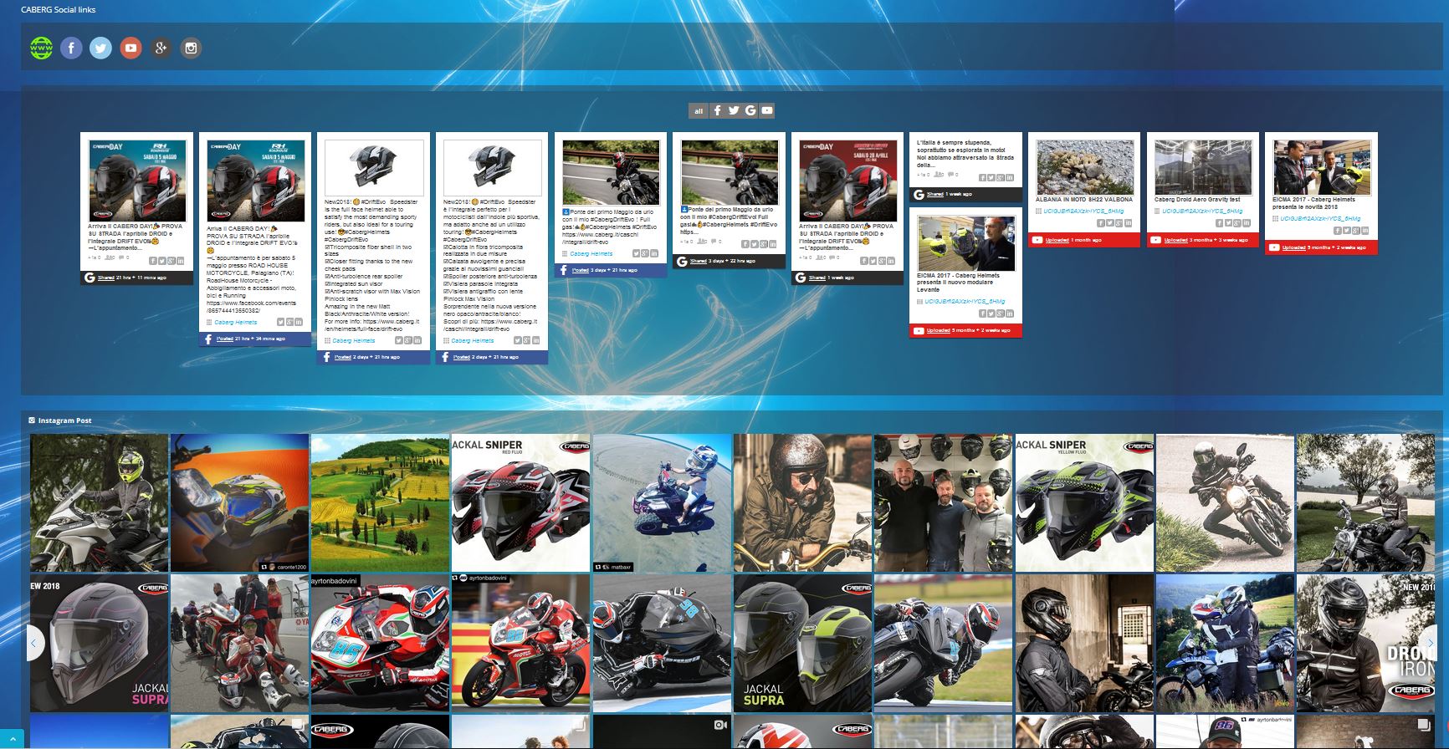Click the red YouTube circle icon
Viewport: 1449px width, 749px height.
click(x=131, y=48)
